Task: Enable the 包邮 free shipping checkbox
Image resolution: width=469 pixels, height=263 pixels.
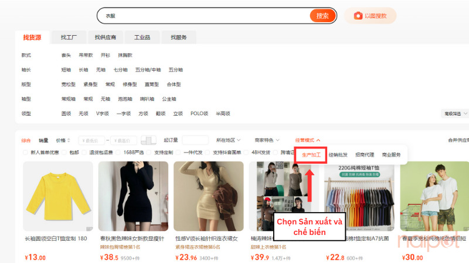Action: click(x=65, y=153)
